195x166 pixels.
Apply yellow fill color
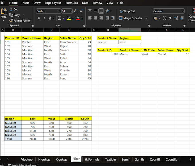(69, 18)
